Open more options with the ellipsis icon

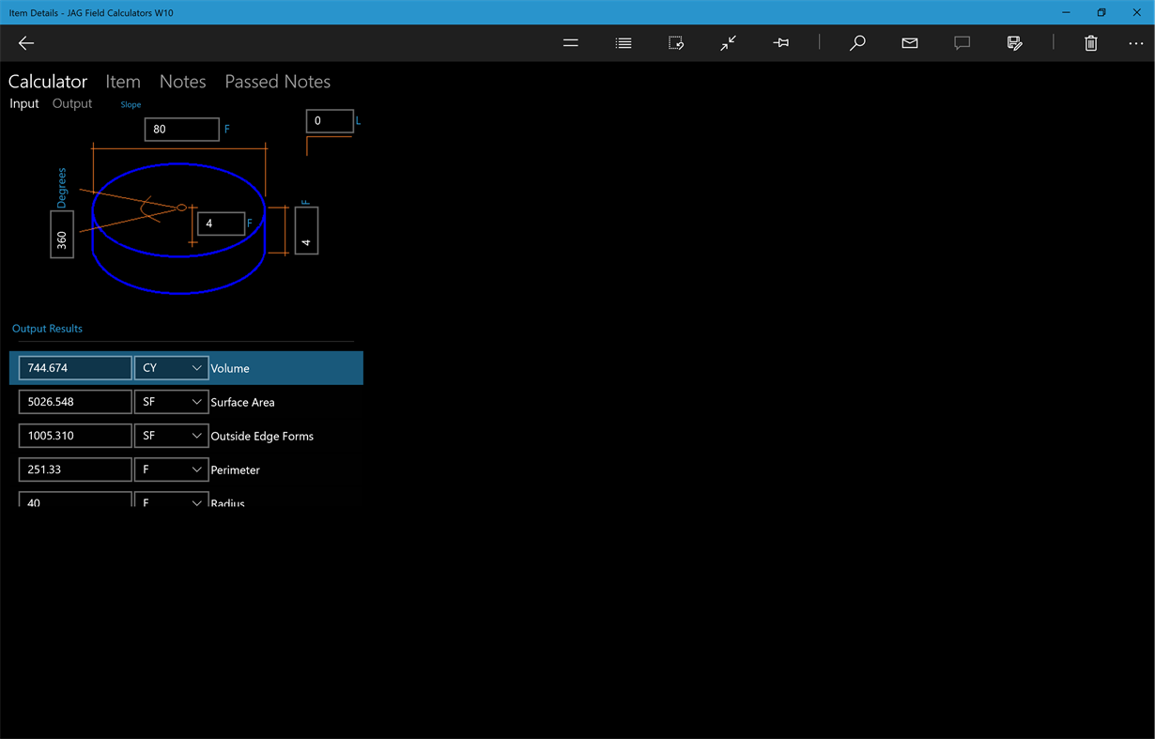coord(1136,42)
